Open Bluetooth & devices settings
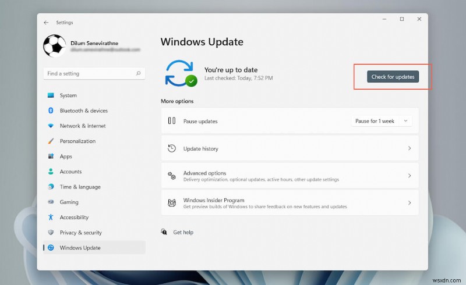466x285 pixels. [94, 111]
